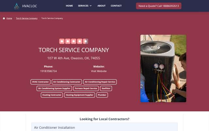Select the Plumber tag

pos(102,95)
